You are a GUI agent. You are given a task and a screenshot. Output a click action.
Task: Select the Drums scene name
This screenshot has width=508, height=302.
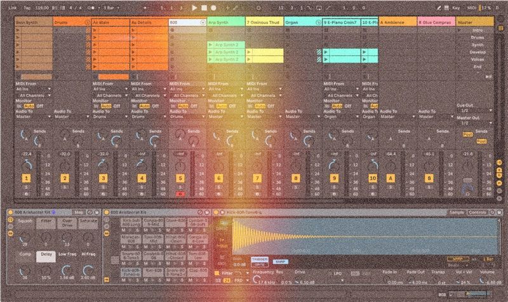[x=478, y=38]
